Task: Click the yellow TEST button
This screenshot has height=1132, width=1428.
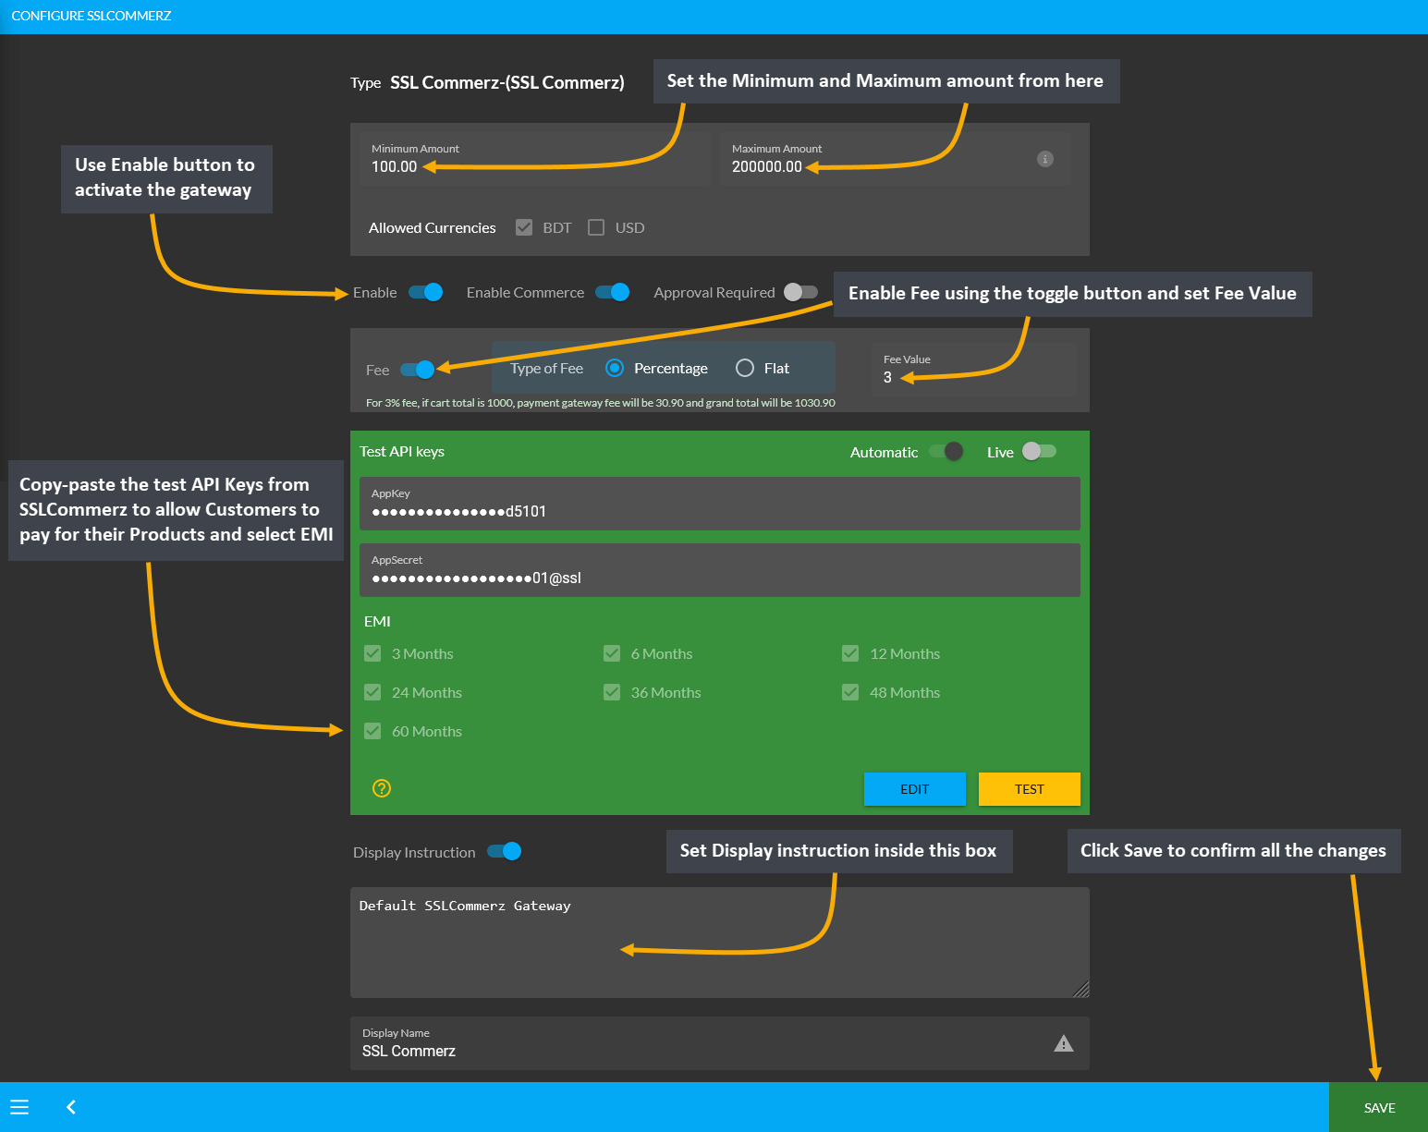Action: [x=1030, y=789]
